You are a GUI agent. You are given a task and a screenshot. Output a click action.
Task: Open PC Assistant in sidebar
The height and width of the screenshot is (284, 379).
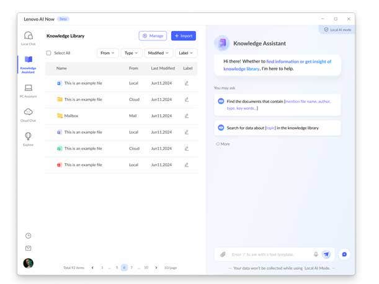point(29,90)
